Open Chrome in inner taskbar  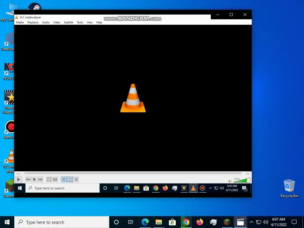pyautogui.click(x=156, y=188)
